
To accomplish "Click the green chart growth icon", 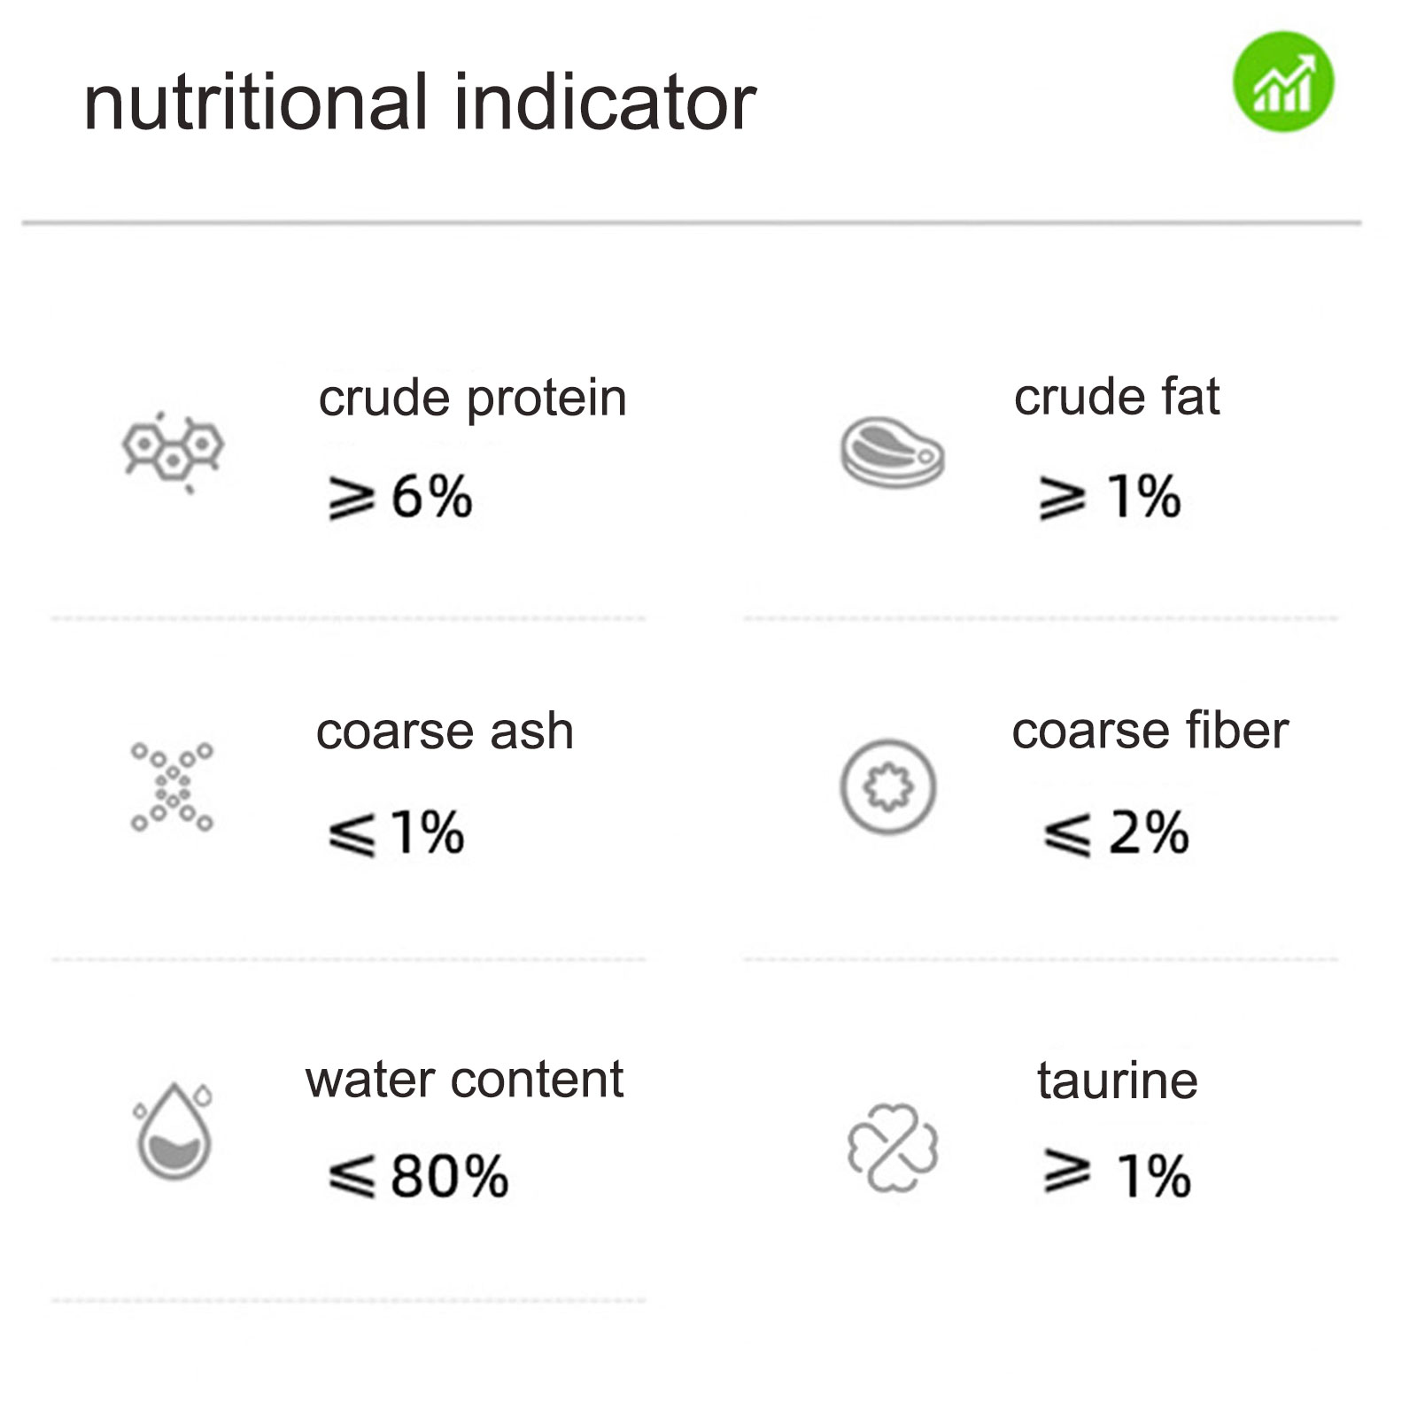I will click(1283, 82).
